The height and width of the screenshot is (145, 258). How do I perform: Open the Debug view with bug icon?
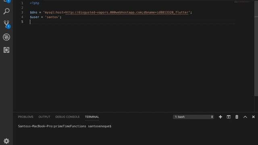tap(6, 37)
